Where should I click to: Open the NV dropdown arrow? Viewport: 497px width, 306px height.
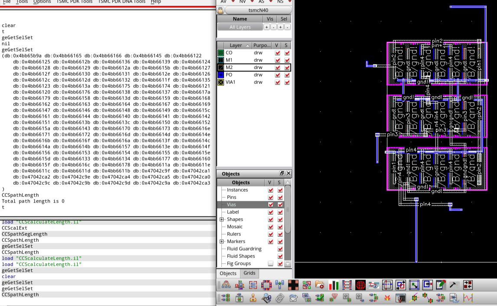[252, 2]
